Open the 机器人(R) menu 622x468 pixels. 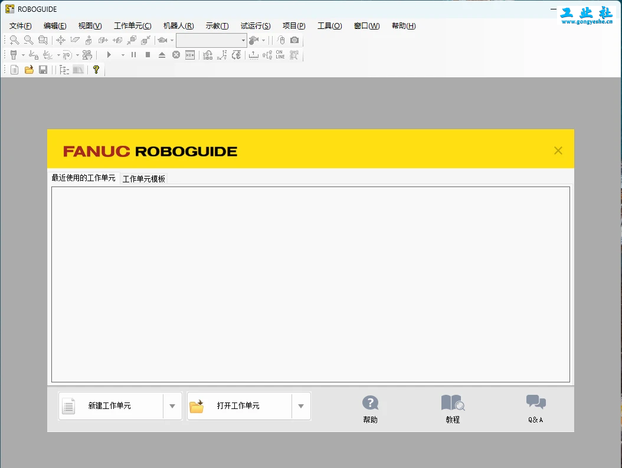point(178,26)
